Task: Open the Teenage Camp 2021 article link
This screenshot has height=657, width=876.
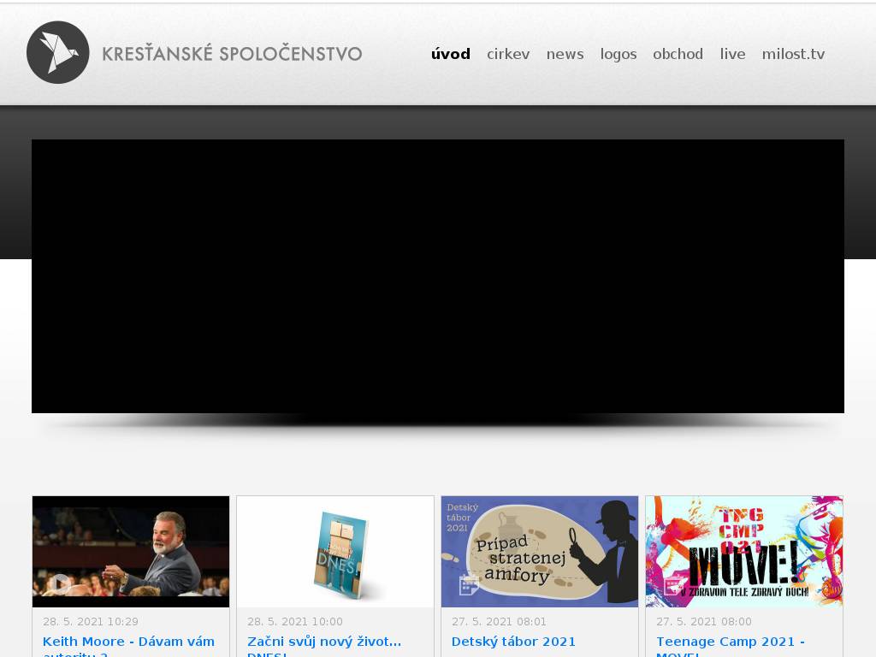Action: (x=730, y=642)
